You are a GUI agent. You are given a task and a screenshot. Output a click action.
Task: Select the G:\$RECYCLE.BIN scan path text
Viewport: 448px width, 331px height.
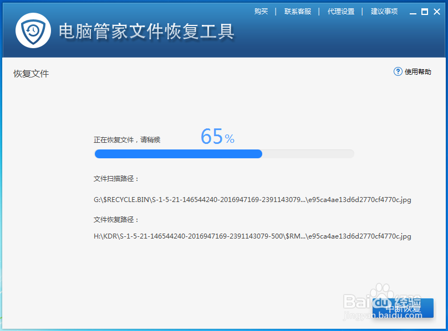(x=252, y=200)
